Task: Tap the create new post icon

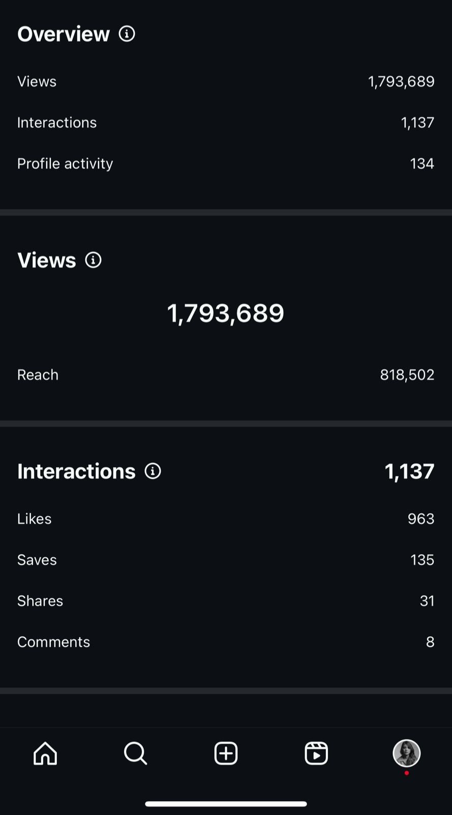Action: point(226,753)
